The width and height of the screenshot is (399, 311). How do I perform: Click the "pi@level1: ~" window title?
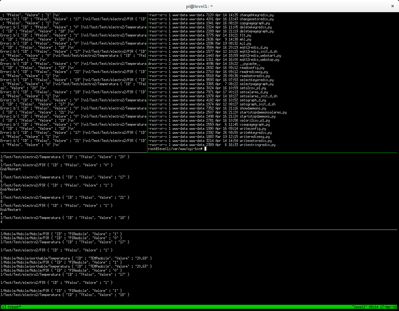coord(199,6)
